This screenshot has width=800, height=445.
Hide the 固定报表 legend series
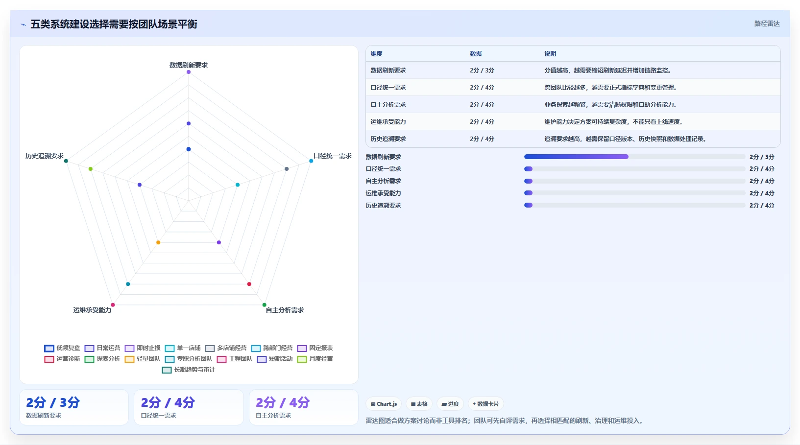(315, 348)
